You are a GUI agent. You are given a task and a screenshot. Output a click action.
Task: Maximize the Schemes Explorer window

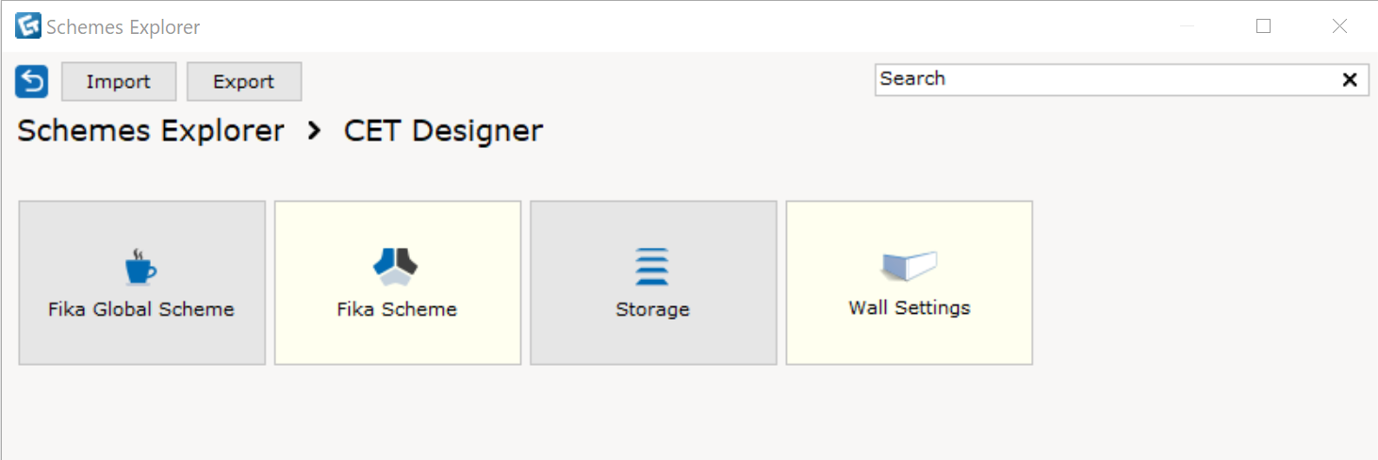coord(1264,26)
